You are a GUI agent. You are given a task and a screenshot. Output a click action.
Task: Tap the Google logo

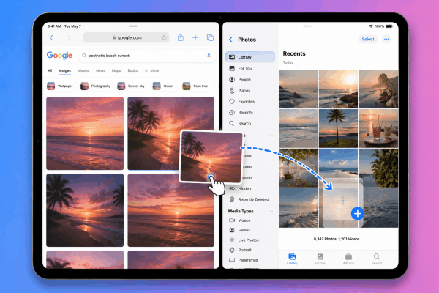tap(59, 56)
